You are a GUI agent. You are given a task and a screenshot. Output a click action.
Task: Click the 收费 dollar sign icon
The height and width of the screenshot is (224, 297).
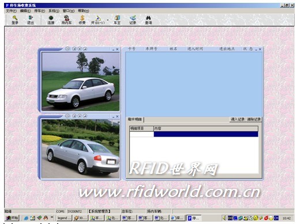coord(82,20)
